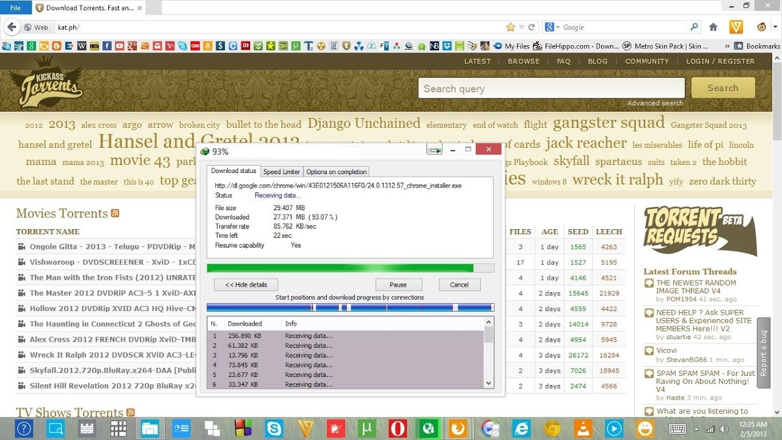The width and height of the screenshot is (782, 440).
Task: Open the address bar history dropdown arrow
Action: click(x=522, y=27)
